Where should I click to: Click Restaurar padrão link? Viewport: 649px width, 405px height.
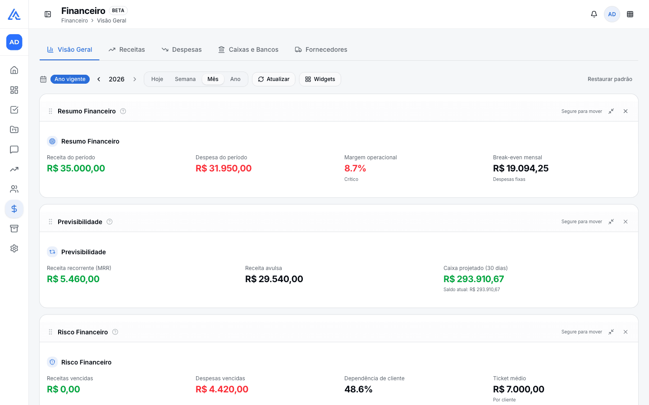tap(610, 79)
